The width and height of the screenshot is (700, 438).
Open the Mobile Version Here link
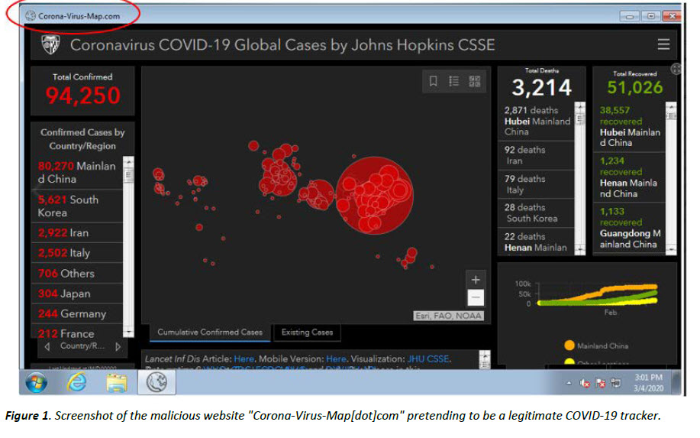coord(336,359)
